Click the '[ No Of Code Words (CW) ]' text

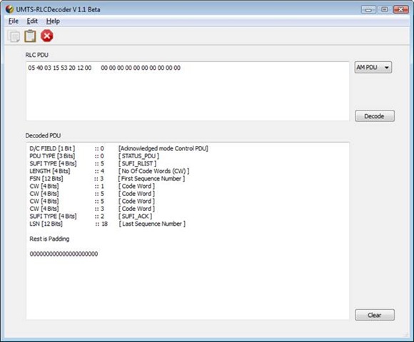[x=154, y=171]
